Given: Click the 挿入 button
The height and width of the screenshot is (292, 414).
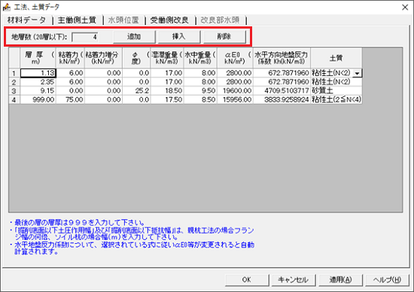Looking at the screenshot, I should point(179,37).
